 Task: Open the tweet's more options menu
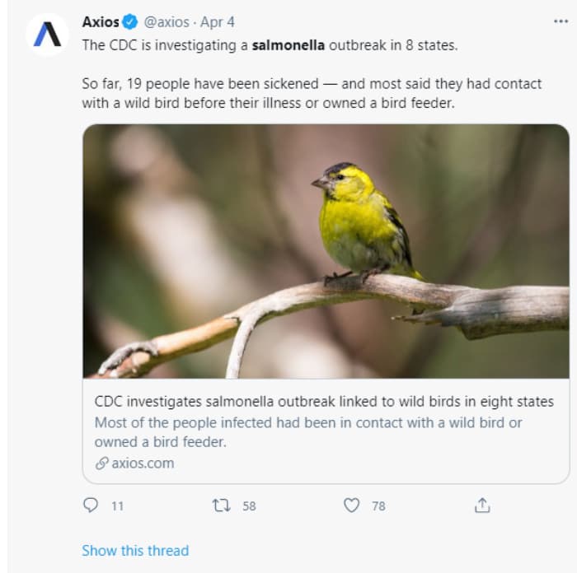pos(561,21)
